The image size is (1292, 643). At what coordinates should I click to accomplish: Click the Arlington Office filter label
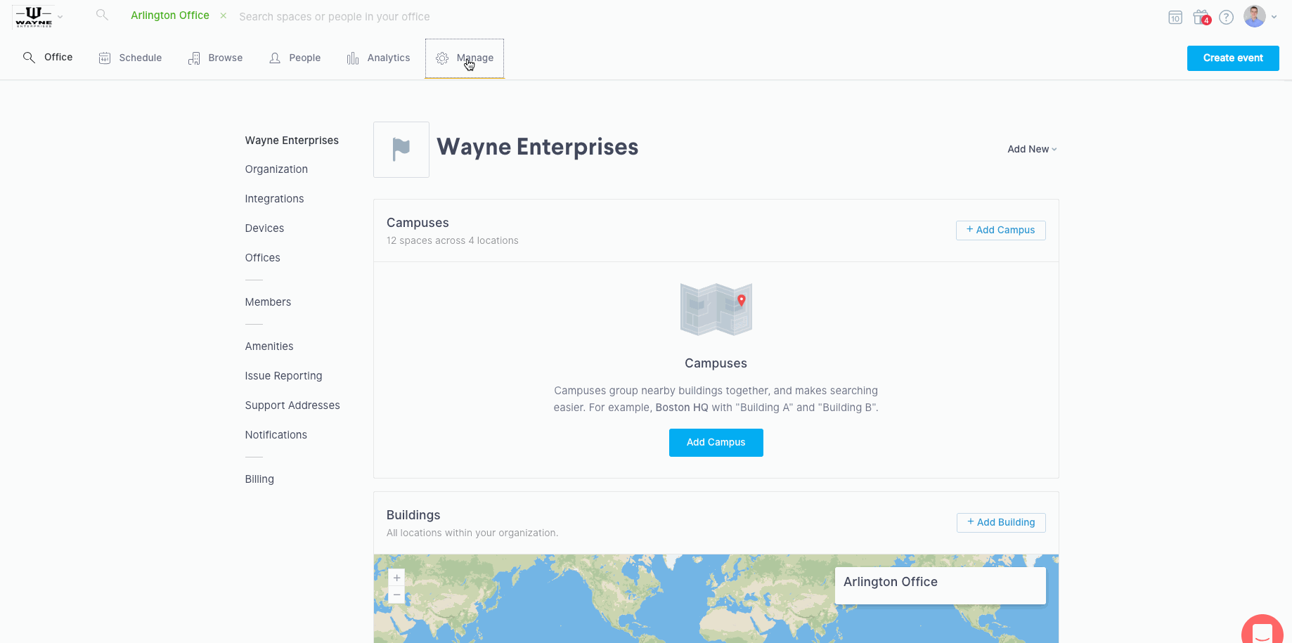tap(170, 15)
